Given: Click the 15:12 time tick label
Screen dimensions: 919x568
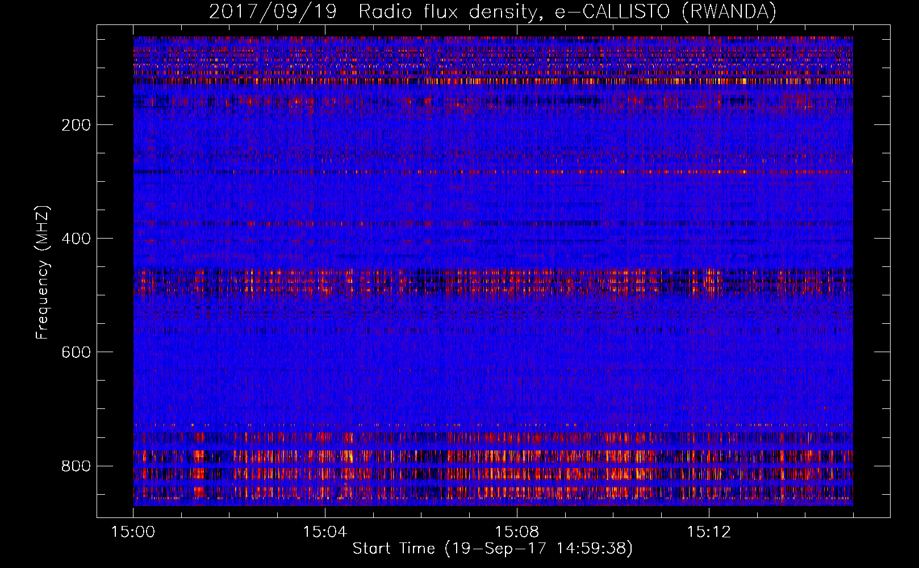Looking at the screenshot, I should pyautogui.click(x=709, y=532).
